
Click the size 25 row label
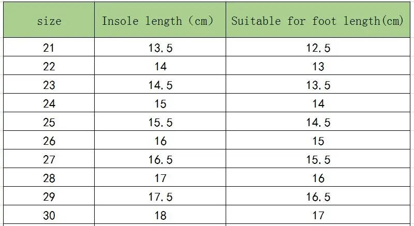(49, 123)
